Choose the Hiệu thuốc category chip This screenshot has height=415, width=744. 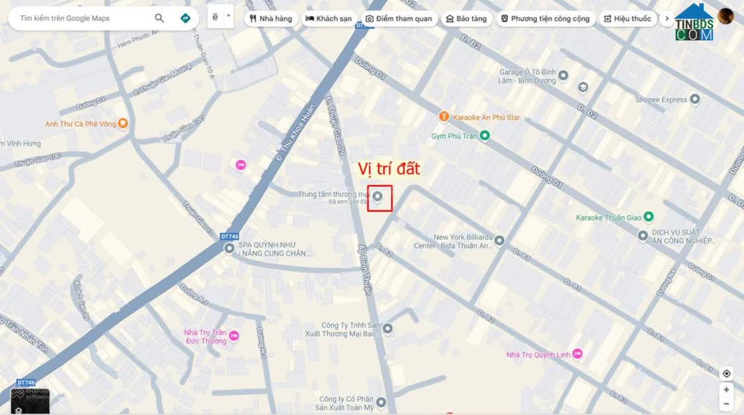pyautogui.click(x=628, y=19)
